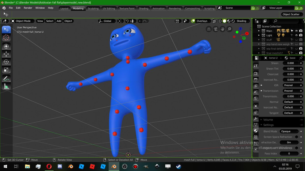The width and height of the screenshot is (305, 171).
Task: Expand the wip final deform? collection
Action: 259,49
